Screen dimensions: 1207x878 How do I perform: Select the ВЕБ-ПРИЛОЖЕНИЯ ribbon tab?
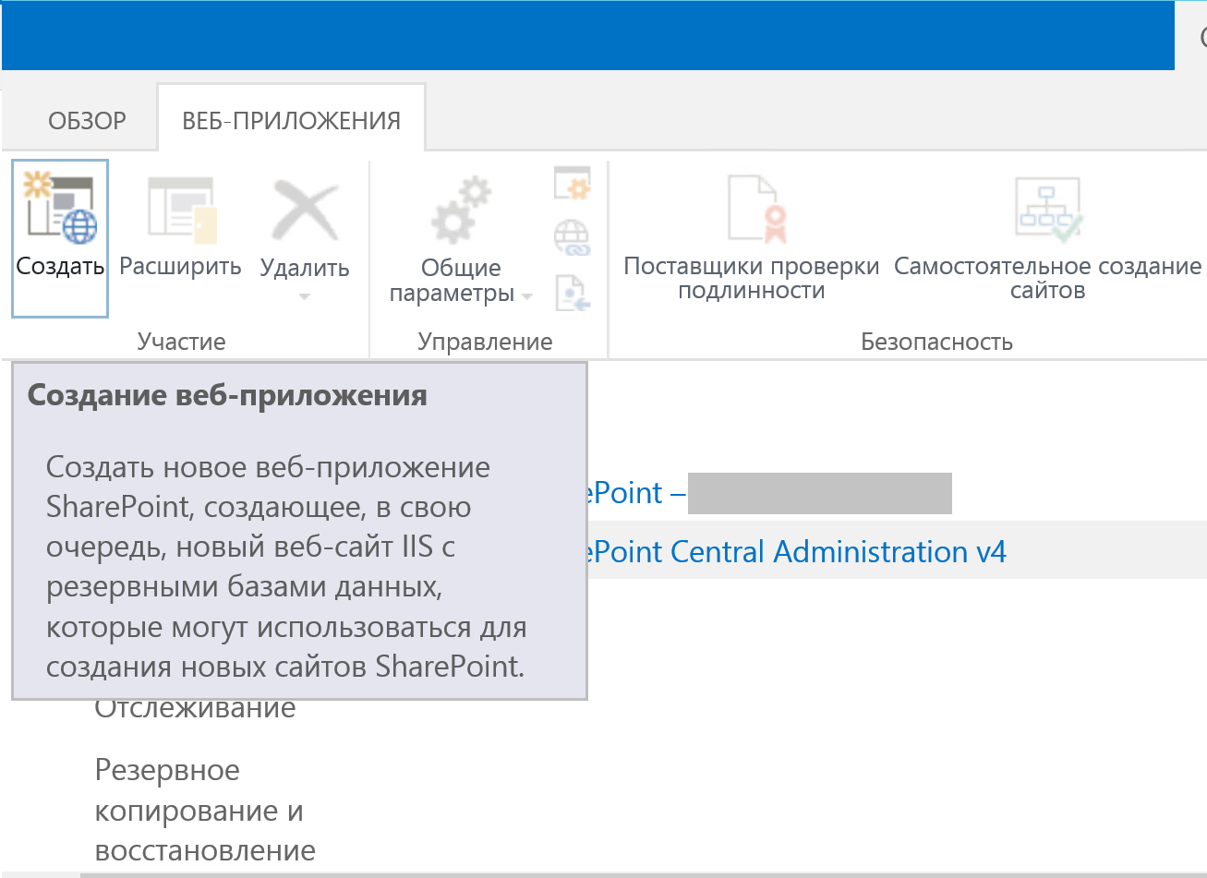[291, 121]
